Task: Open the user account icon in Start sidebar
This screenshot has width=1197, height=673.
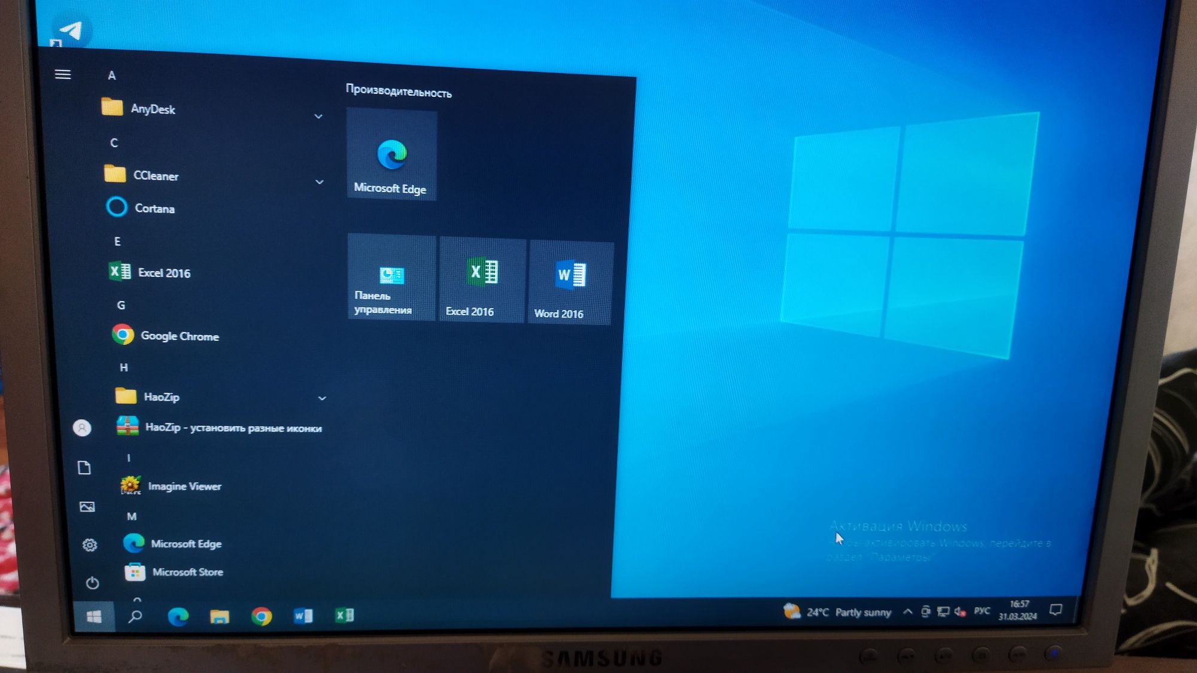Action: pyautogui.click(x=82, y=428)
